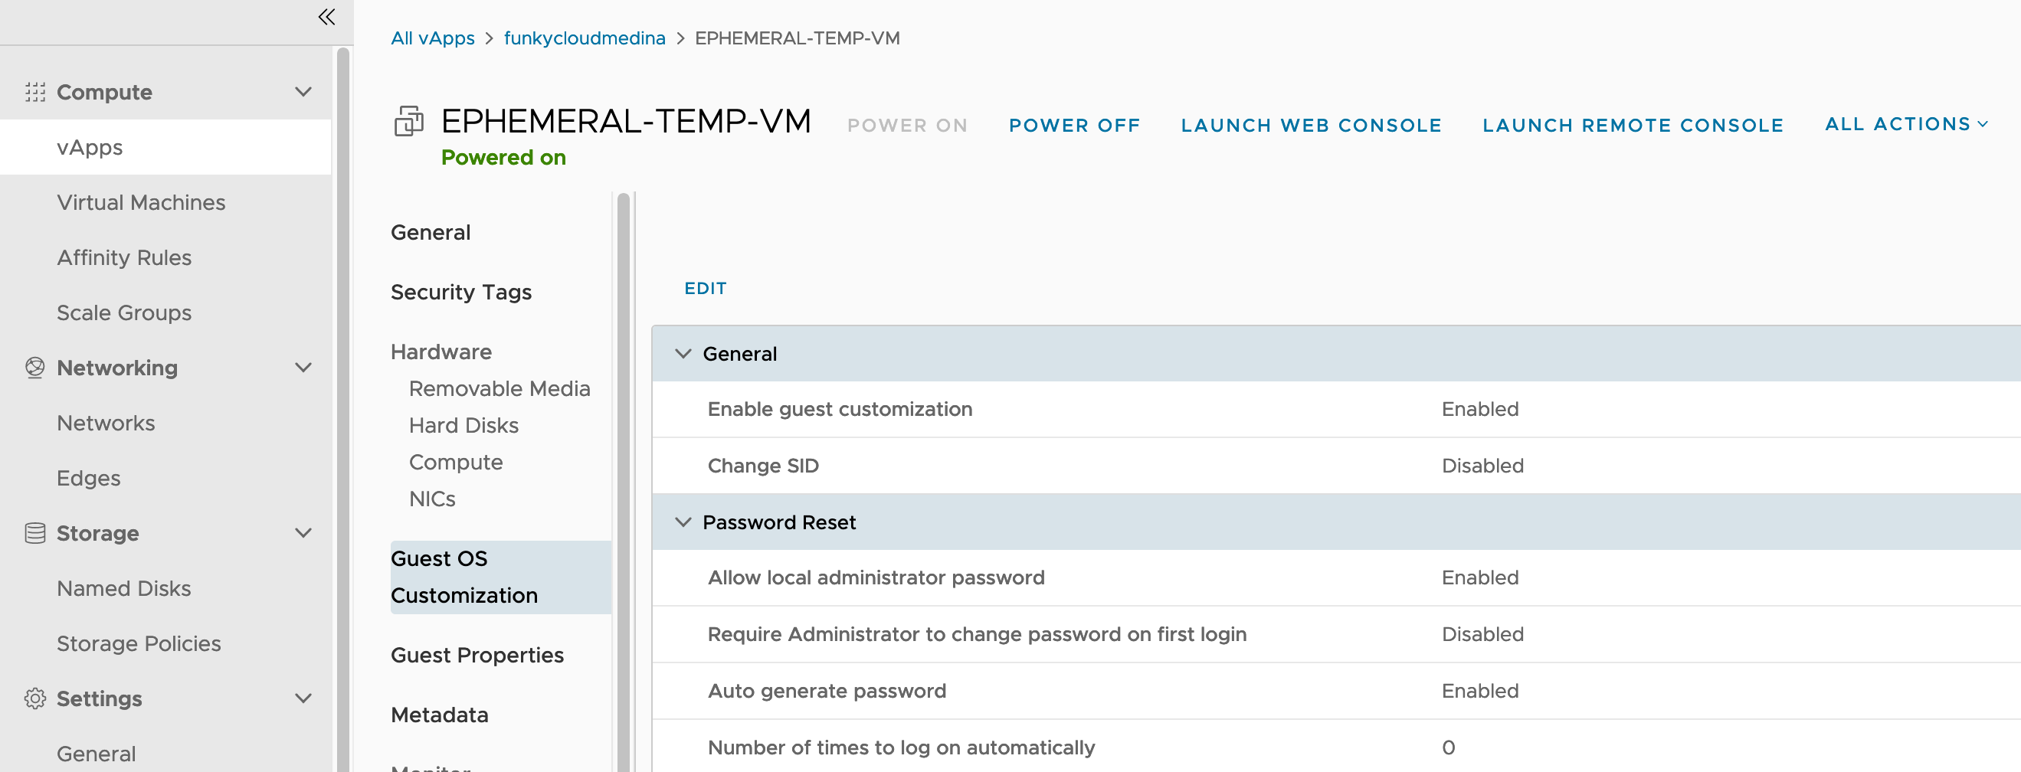Collapse the Password Reset group

[683, 522]
